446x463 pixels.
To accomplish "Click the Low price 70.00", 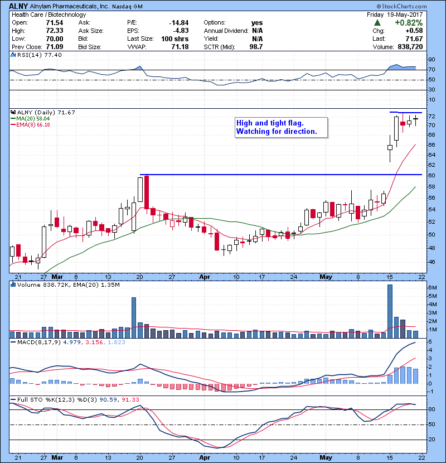I will tap(55, 38).
